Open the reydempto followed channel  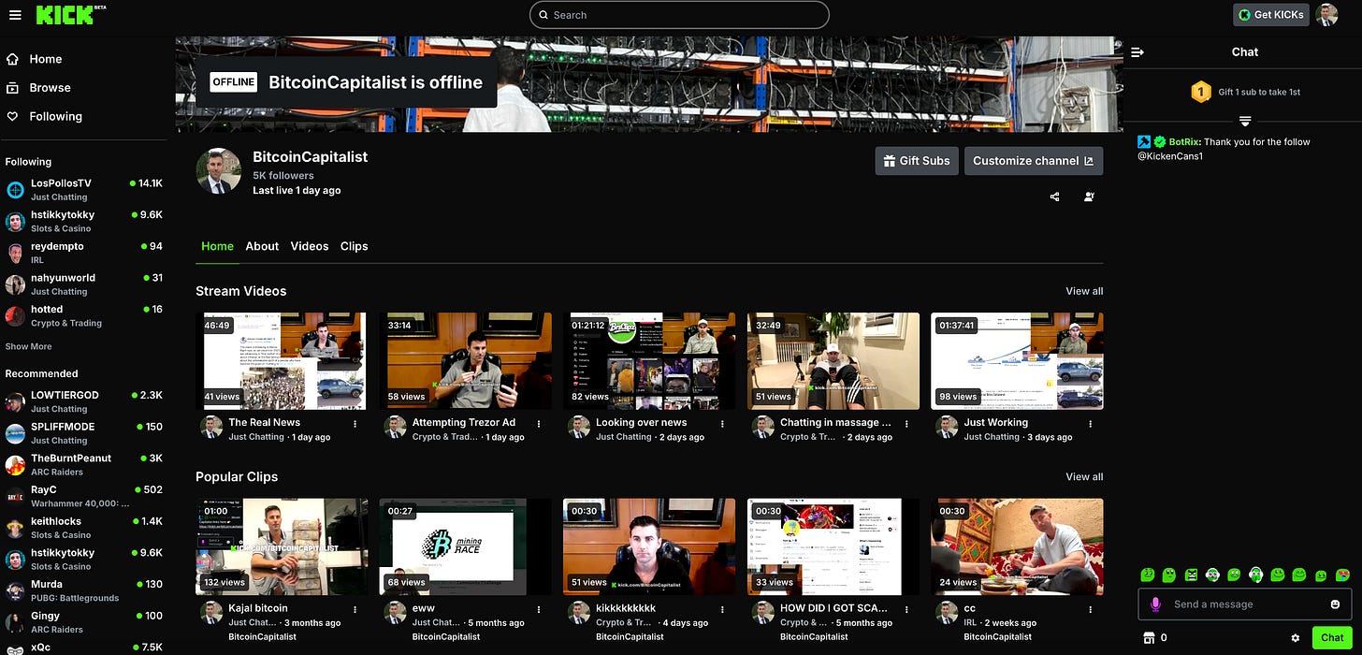pyautogui.click(x=84, y=253)
